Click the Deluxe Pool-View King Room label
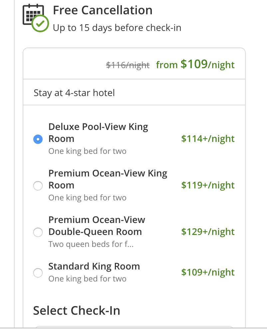267x329 pixels. coord(98,133)
